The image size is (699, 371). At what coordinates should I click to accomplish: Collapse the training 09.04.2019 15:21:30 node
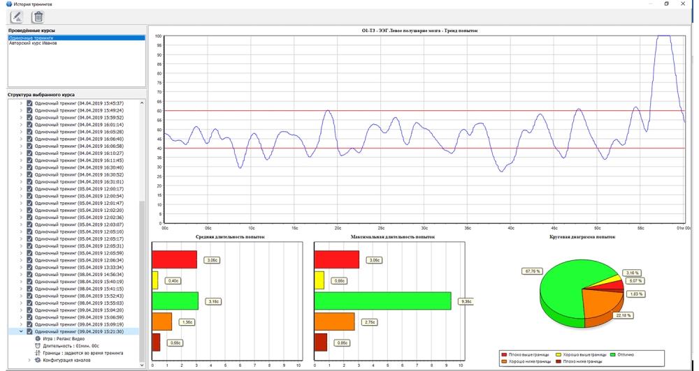[x=21, y=332]
